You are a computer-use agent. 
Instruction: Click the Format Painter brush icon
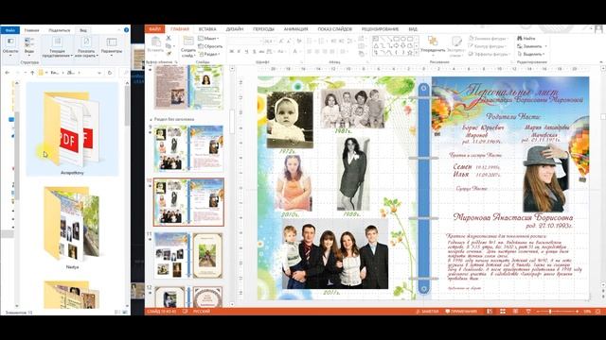(x=169, y=54)
